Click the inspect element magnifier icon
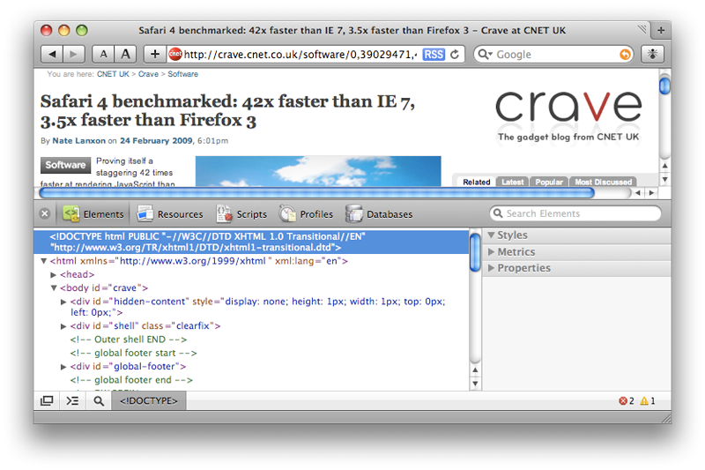 [x=99, y=400]
